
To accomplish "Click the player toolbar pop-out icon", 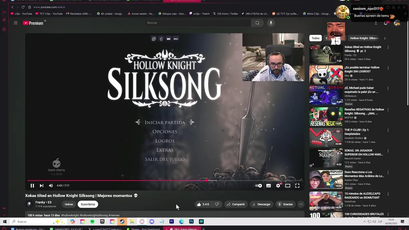I will (154, 39).
